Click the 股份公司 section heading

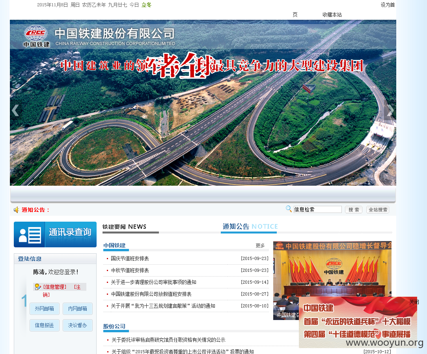(114, 326)
